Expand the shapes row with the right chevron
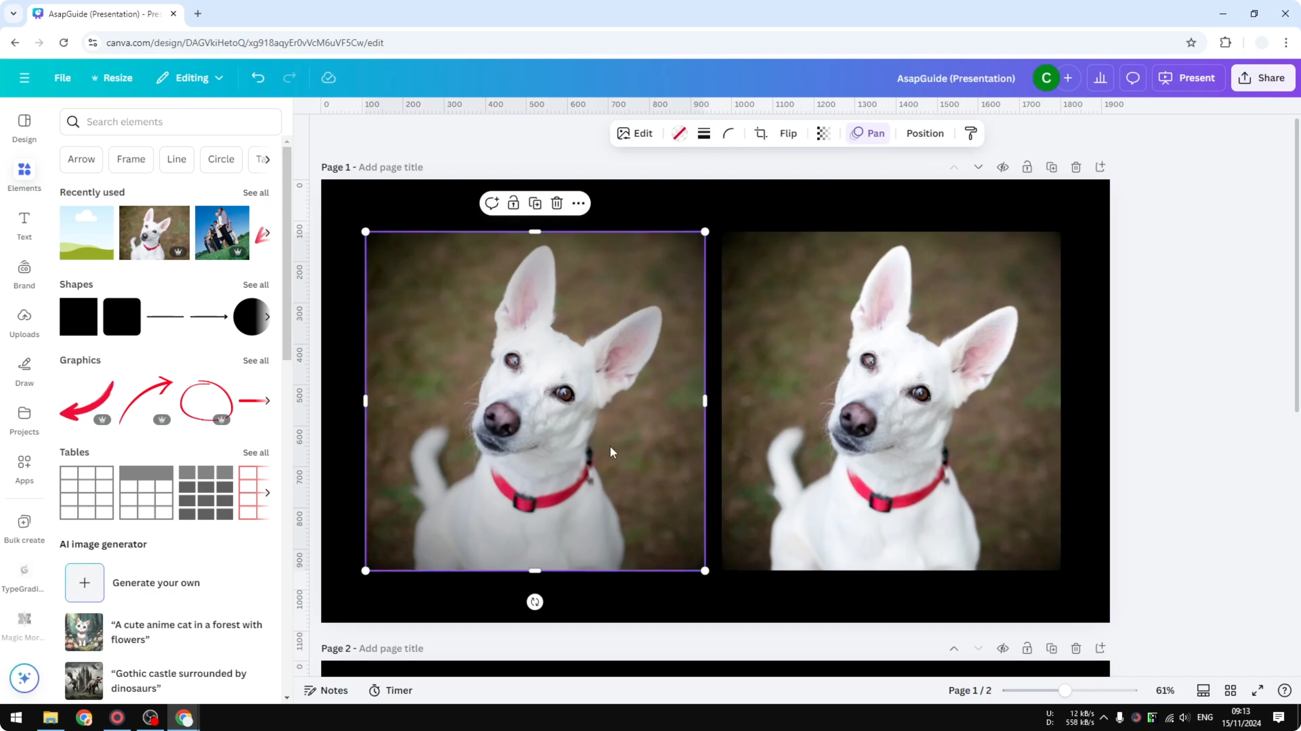Screen dimensions: 1301x731 (x=268, y=317)
